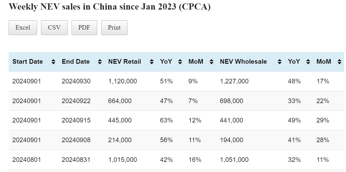Click sort icon of MoM after NEV Retail
This screenshot has width=346, height=172.
211,62
